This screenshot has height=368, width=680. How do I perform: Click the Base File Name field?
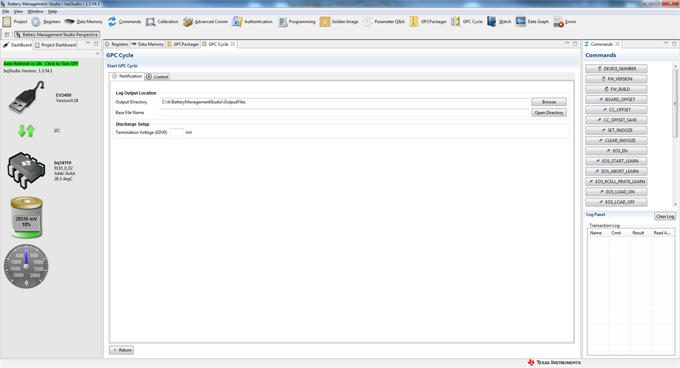pos(344,112)
